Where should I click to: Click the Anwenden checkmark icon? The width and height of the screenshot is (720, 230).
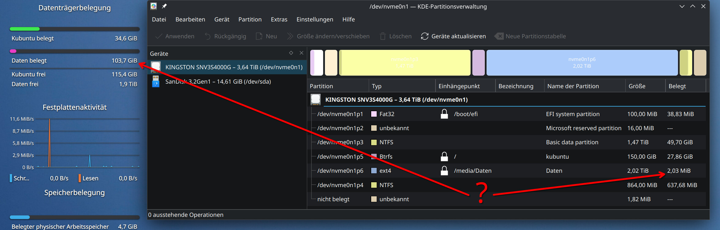coord(159,36)
